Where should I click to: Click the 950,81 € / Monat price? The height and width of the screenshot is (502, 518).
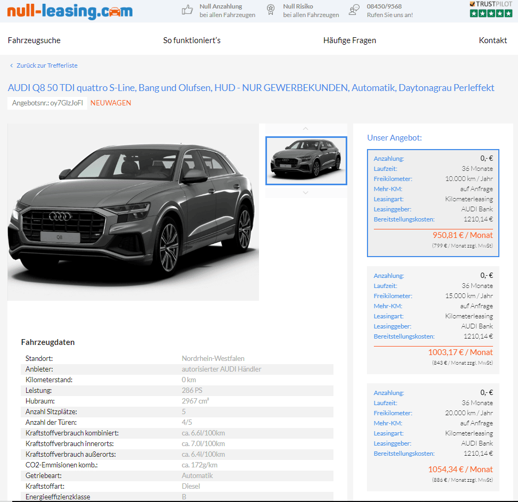tap(463, 235)
